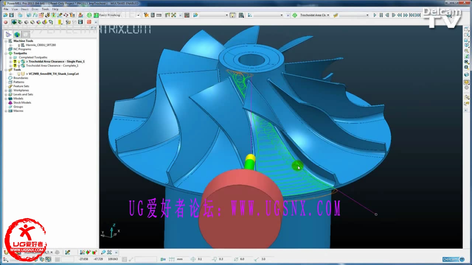Image resolution: width=472 pixels, height=265 pixels.
Task: Select the Stock Models tree item
Action: 22,103
